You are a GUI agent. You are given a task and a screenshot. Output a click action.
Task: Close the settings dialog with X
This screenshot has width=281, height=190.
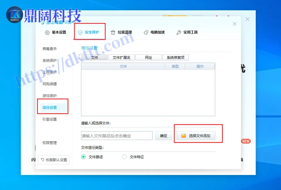(234, 24)
